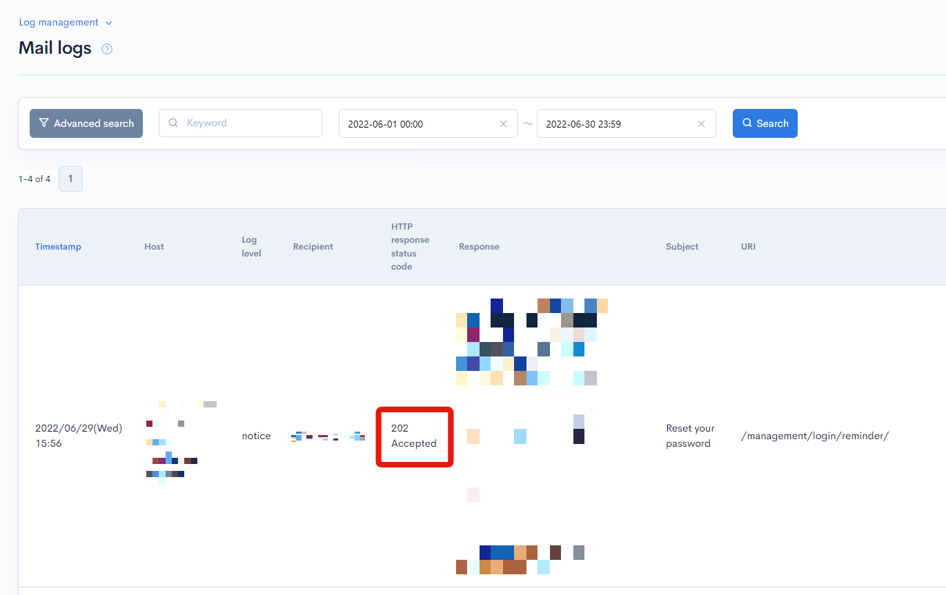Open the /management/login/reminder/ URI link

(x=814, y=436)
